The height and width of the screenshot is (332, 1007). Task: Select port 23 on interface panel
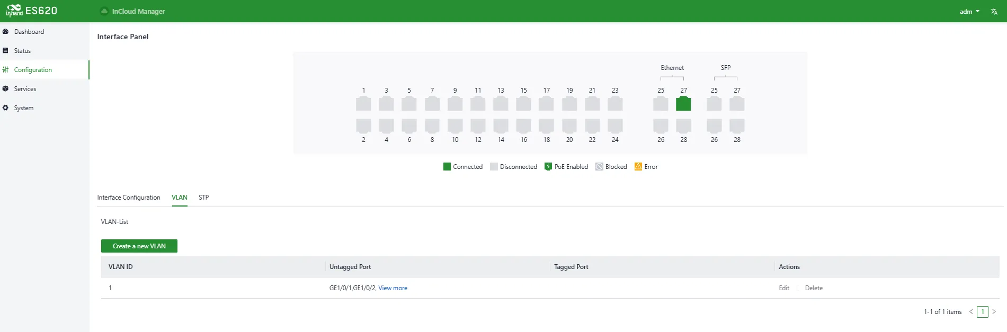[615, 104]
